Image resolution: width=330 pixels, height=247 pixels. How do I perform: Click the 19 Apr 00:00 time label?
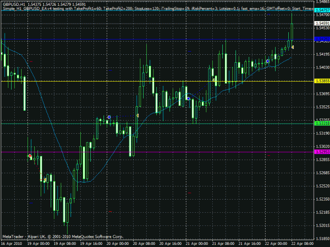click(x=39, y=244)
